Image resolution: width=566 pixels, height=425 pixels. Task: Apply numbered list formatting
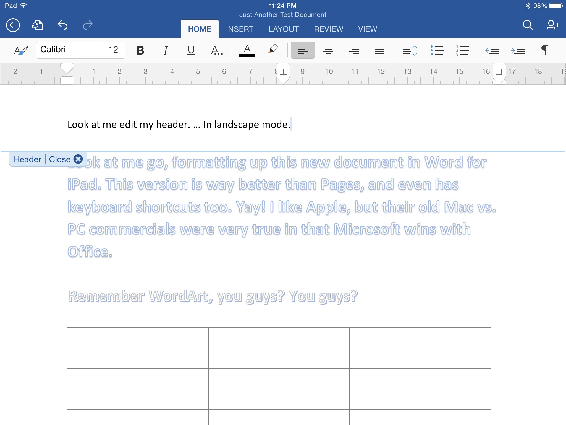pos(462,50)
